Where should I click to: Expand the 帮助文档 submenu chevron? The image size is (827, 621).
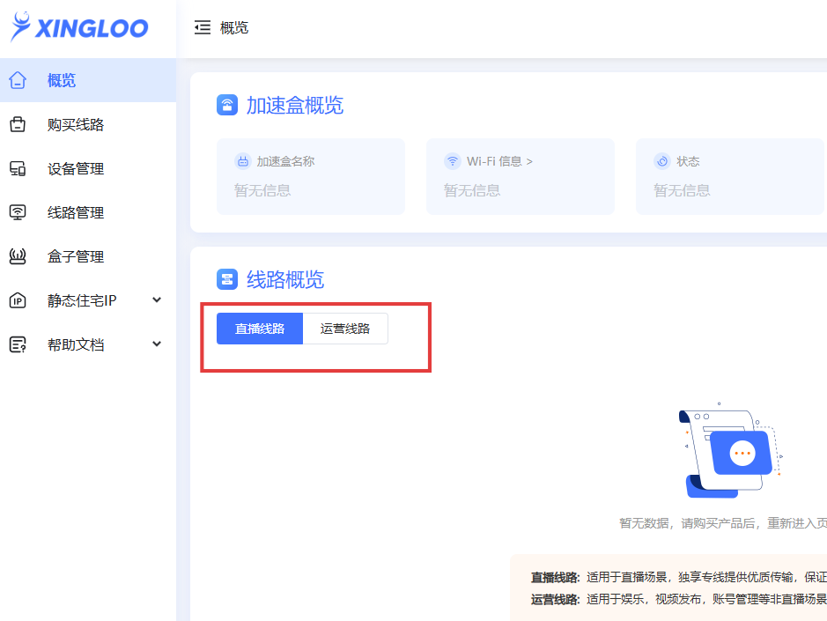tap(157, 344)
